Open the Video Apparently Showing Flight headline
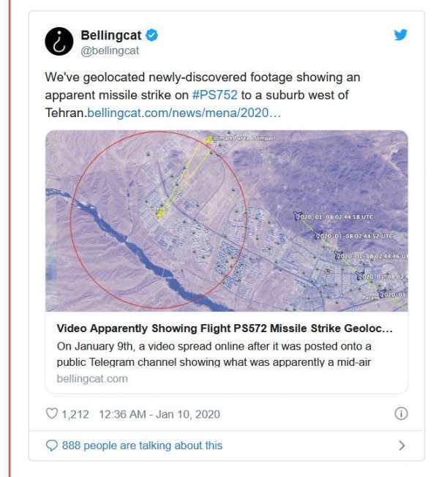 (225, 328)
